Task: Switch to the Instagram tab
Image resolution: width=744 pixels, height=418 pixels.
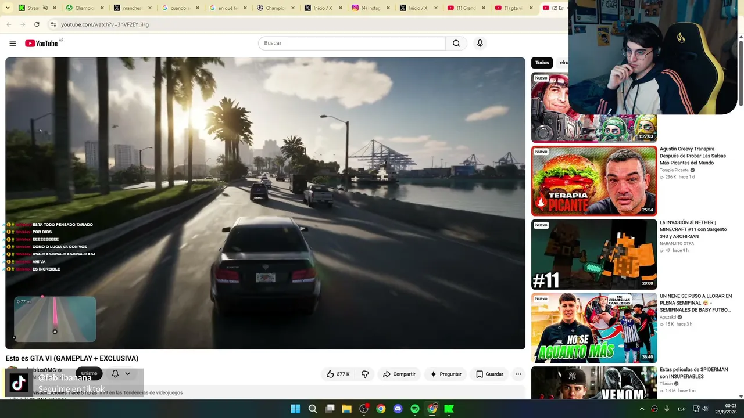Action: [x=371, y=8]
